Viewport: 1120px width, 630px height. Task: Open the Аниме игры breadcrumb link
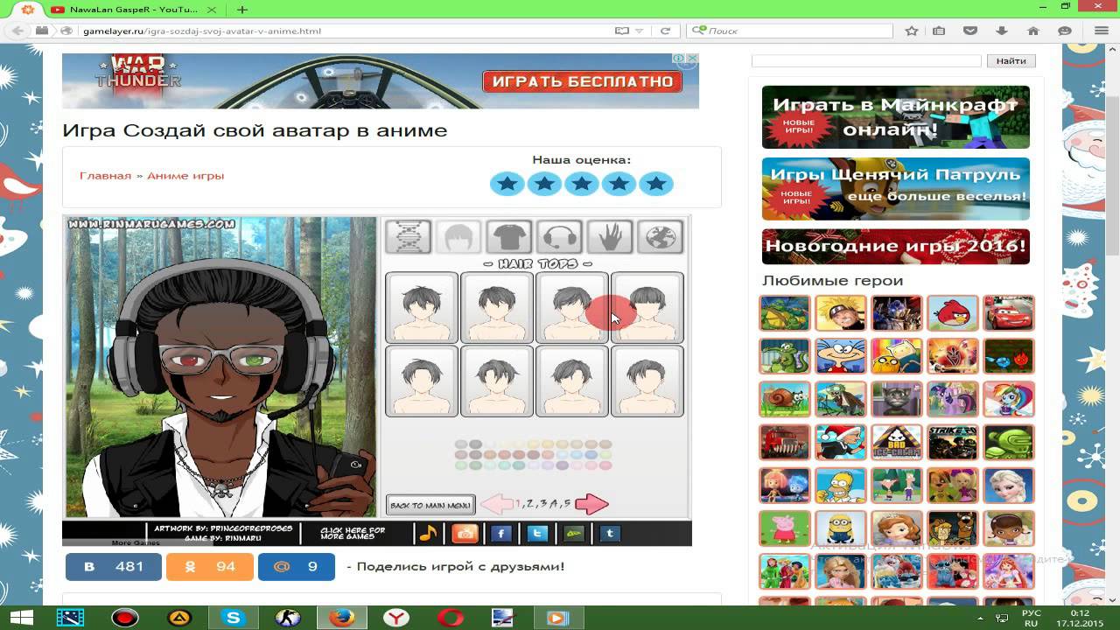185,176
